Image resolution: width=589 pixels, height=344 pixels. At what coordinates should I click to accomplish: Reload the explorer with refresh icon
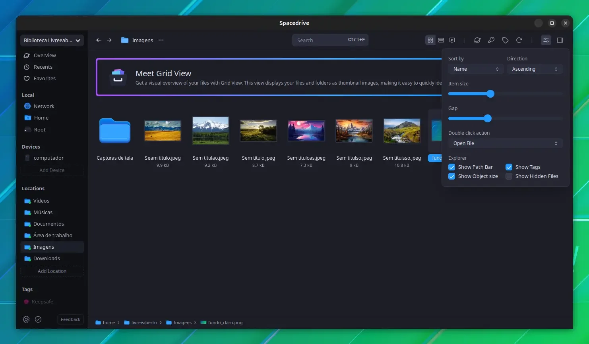519,40
